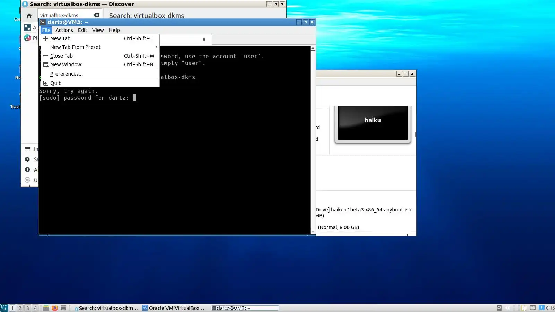Open the Plasma Addons icon in Discover sidebar
The image size is (555, 312).
click(27, 38)
